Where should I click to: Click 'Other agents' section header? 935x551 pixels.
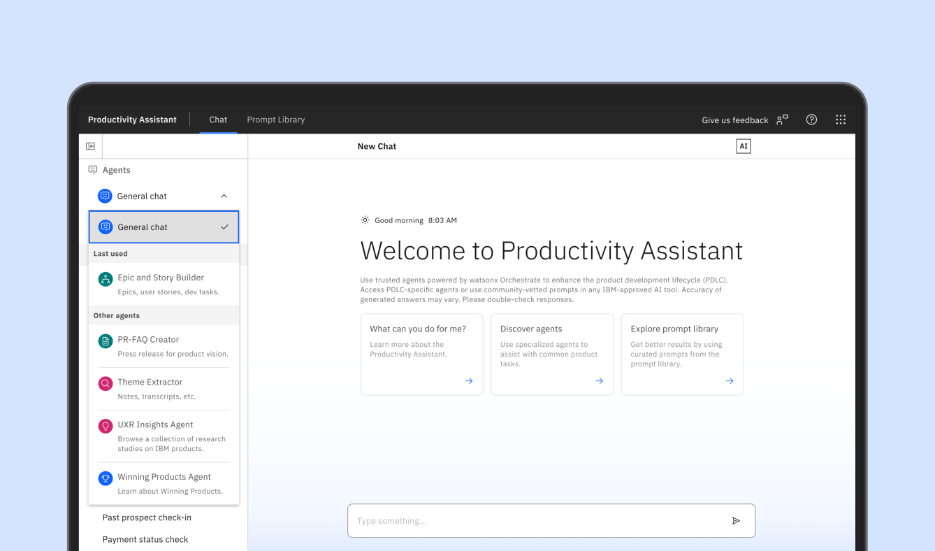[117, 315]
